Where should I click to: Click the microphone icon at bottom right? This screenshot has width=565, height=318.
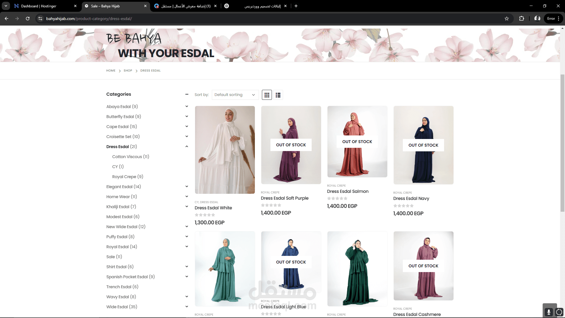(549, 312)
